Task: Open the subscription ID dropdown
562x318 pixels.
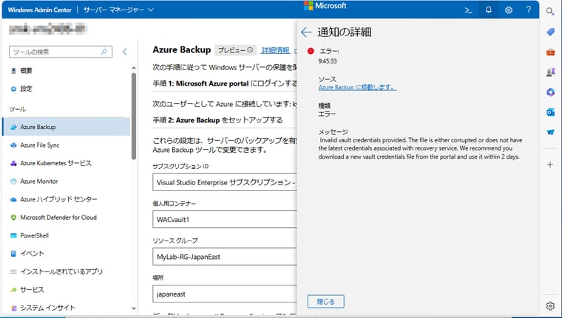Action: [225, 182]
